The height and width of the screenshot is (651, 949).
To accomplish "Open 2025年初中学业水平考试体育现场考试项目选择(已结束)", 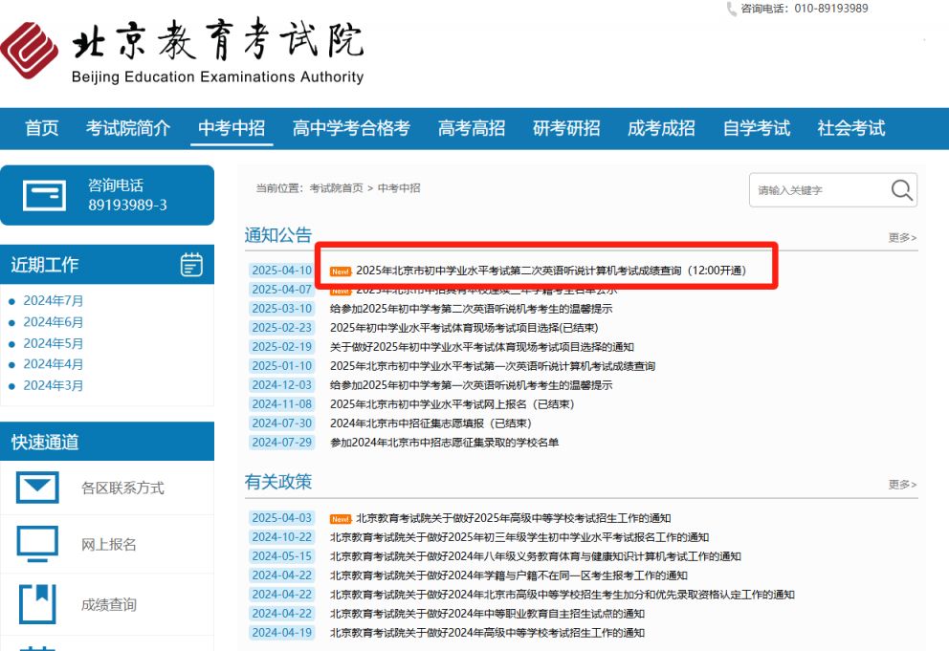I will click(464, 328).
